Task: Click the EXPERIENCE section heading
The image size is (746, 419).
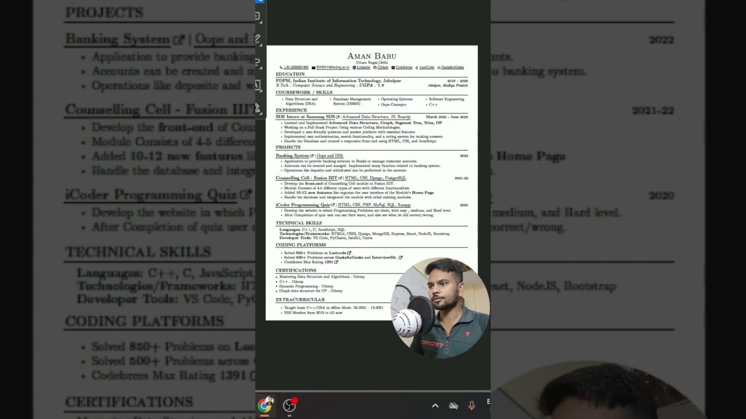Action: pyautogui.click(x=291, y=110)
